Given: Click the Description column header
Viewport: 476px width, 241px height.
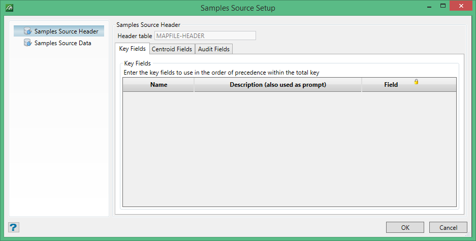Looking at the screenshot, I should tap(277, 85).
